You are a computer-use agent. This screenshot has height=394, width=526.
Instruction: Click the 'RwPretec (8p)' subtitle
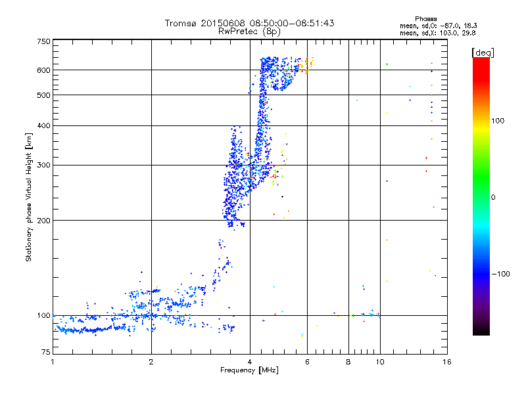pos(249,32)
